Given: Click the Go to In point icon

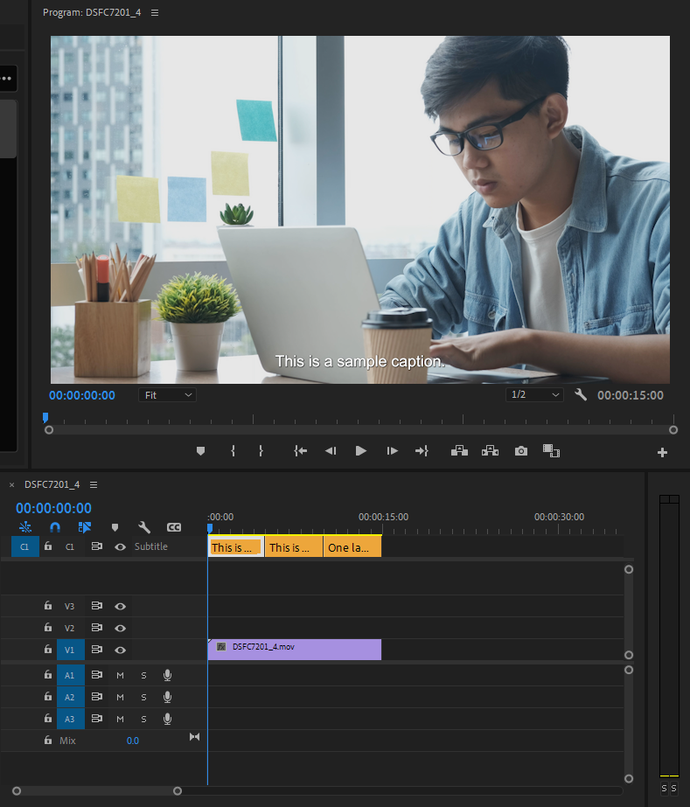Looking at the screenshot, I should [301, 451].
